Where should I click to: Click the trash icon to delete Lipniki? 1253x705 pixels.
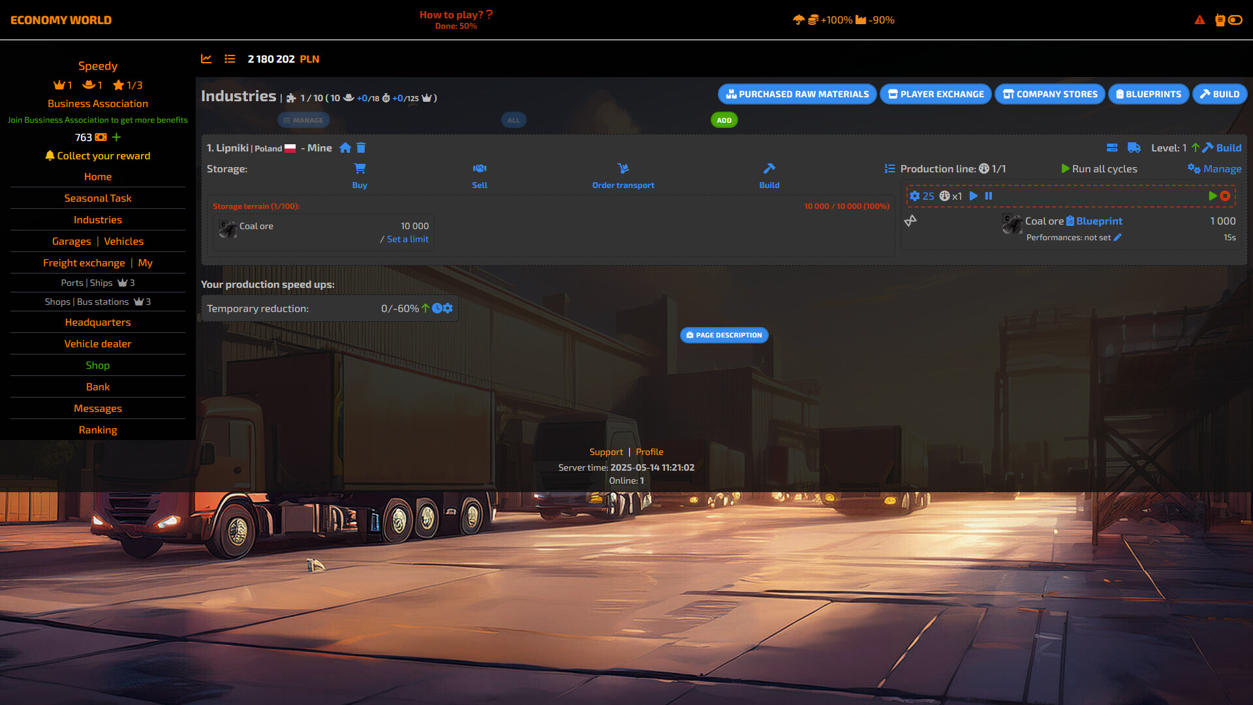pyautogui.click(x=362, y=148)
